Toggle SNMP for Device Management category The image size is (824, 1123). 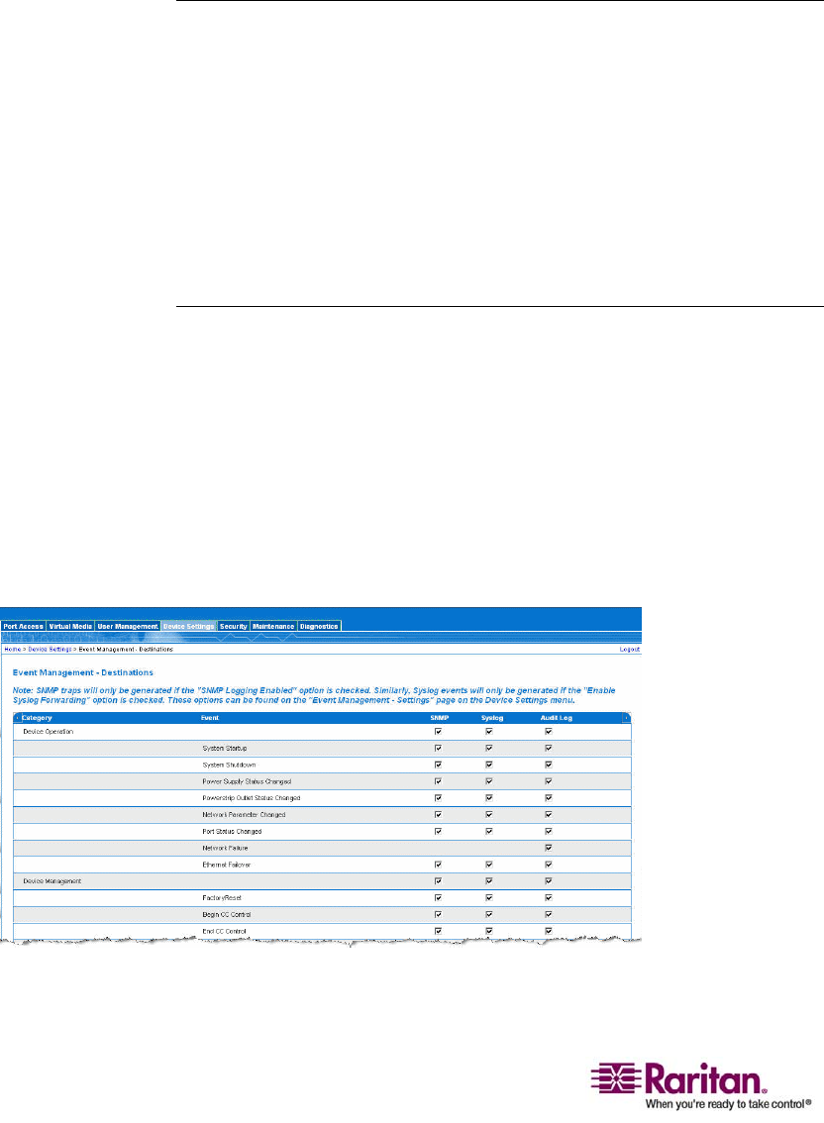coord(438,881)
